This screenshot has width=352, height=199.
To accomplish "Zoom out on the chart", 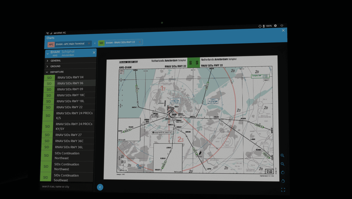I will click(x=283, y=164).
